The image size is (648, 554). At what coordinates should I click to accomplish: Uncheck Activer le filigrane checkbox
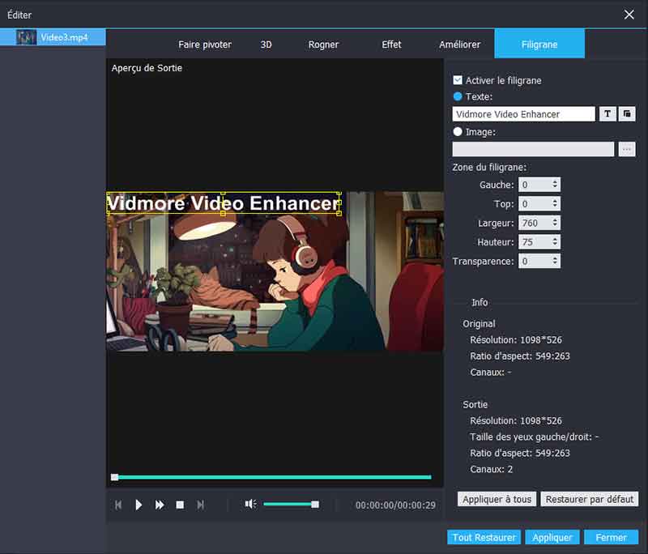coord(458,80)
